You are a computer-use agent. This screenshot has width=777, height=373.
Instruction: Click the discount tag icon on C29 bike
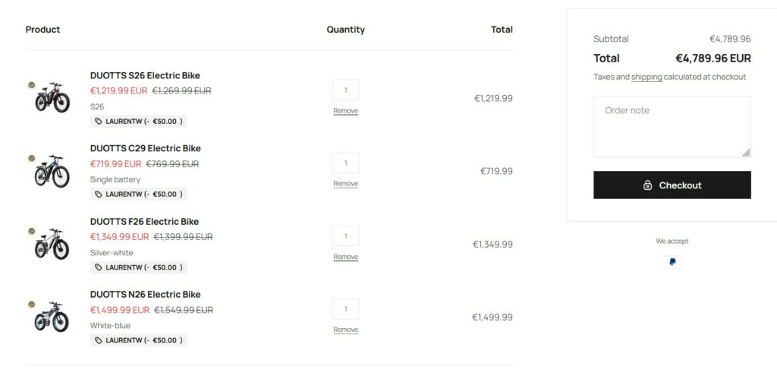coord(99,194)
